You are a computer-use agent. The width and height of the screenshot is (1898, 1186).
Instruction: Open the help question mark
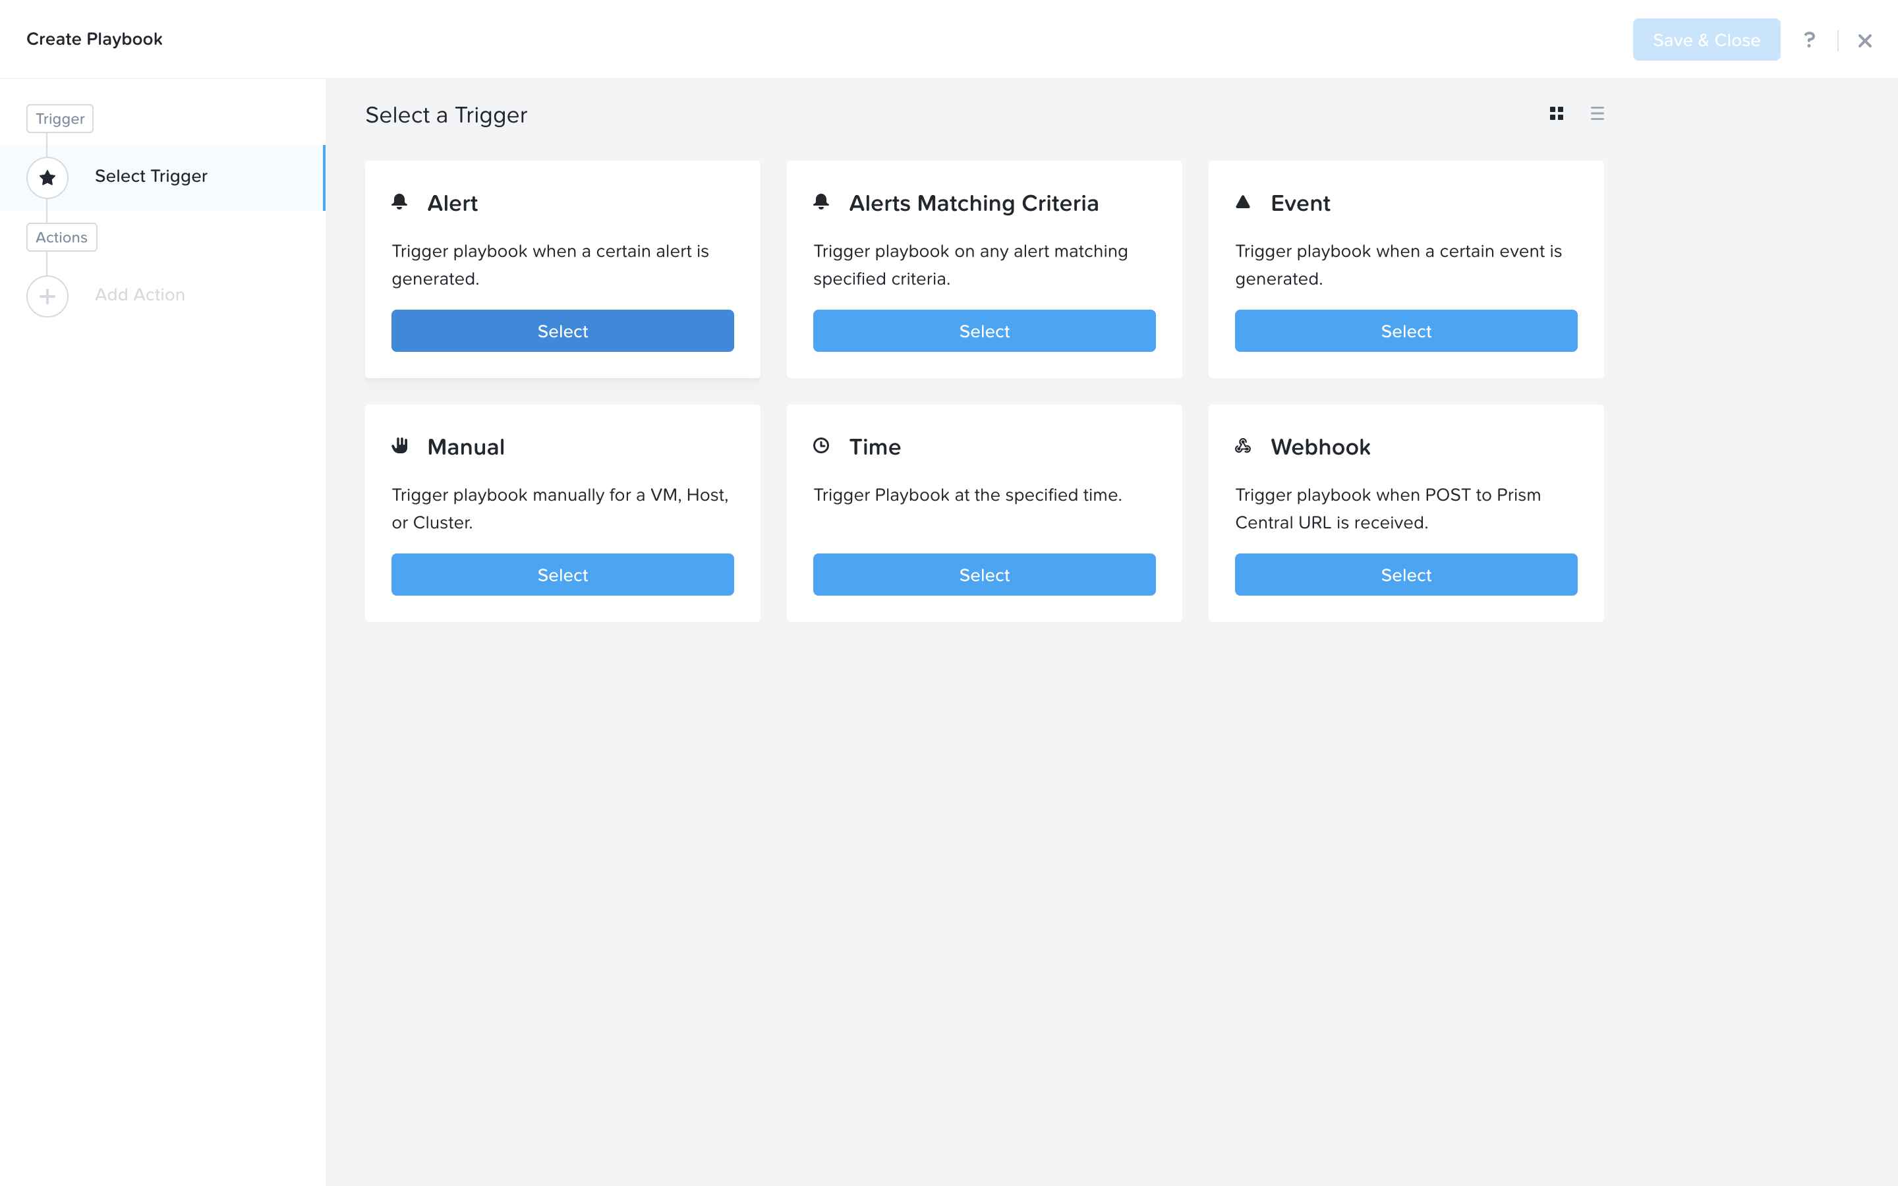(x=1808, y=40)
